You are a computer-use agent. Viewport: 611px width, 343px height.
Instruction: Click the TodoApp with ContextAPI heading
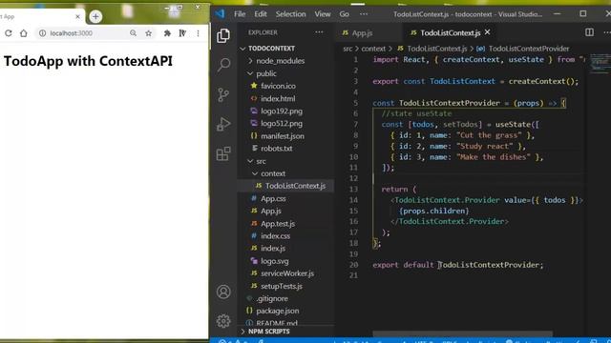coord(88,61)
